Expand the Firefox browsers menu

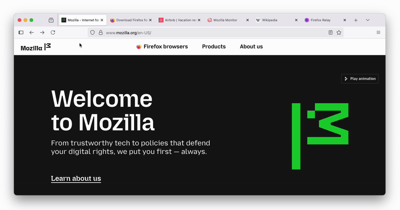[162, 46]
